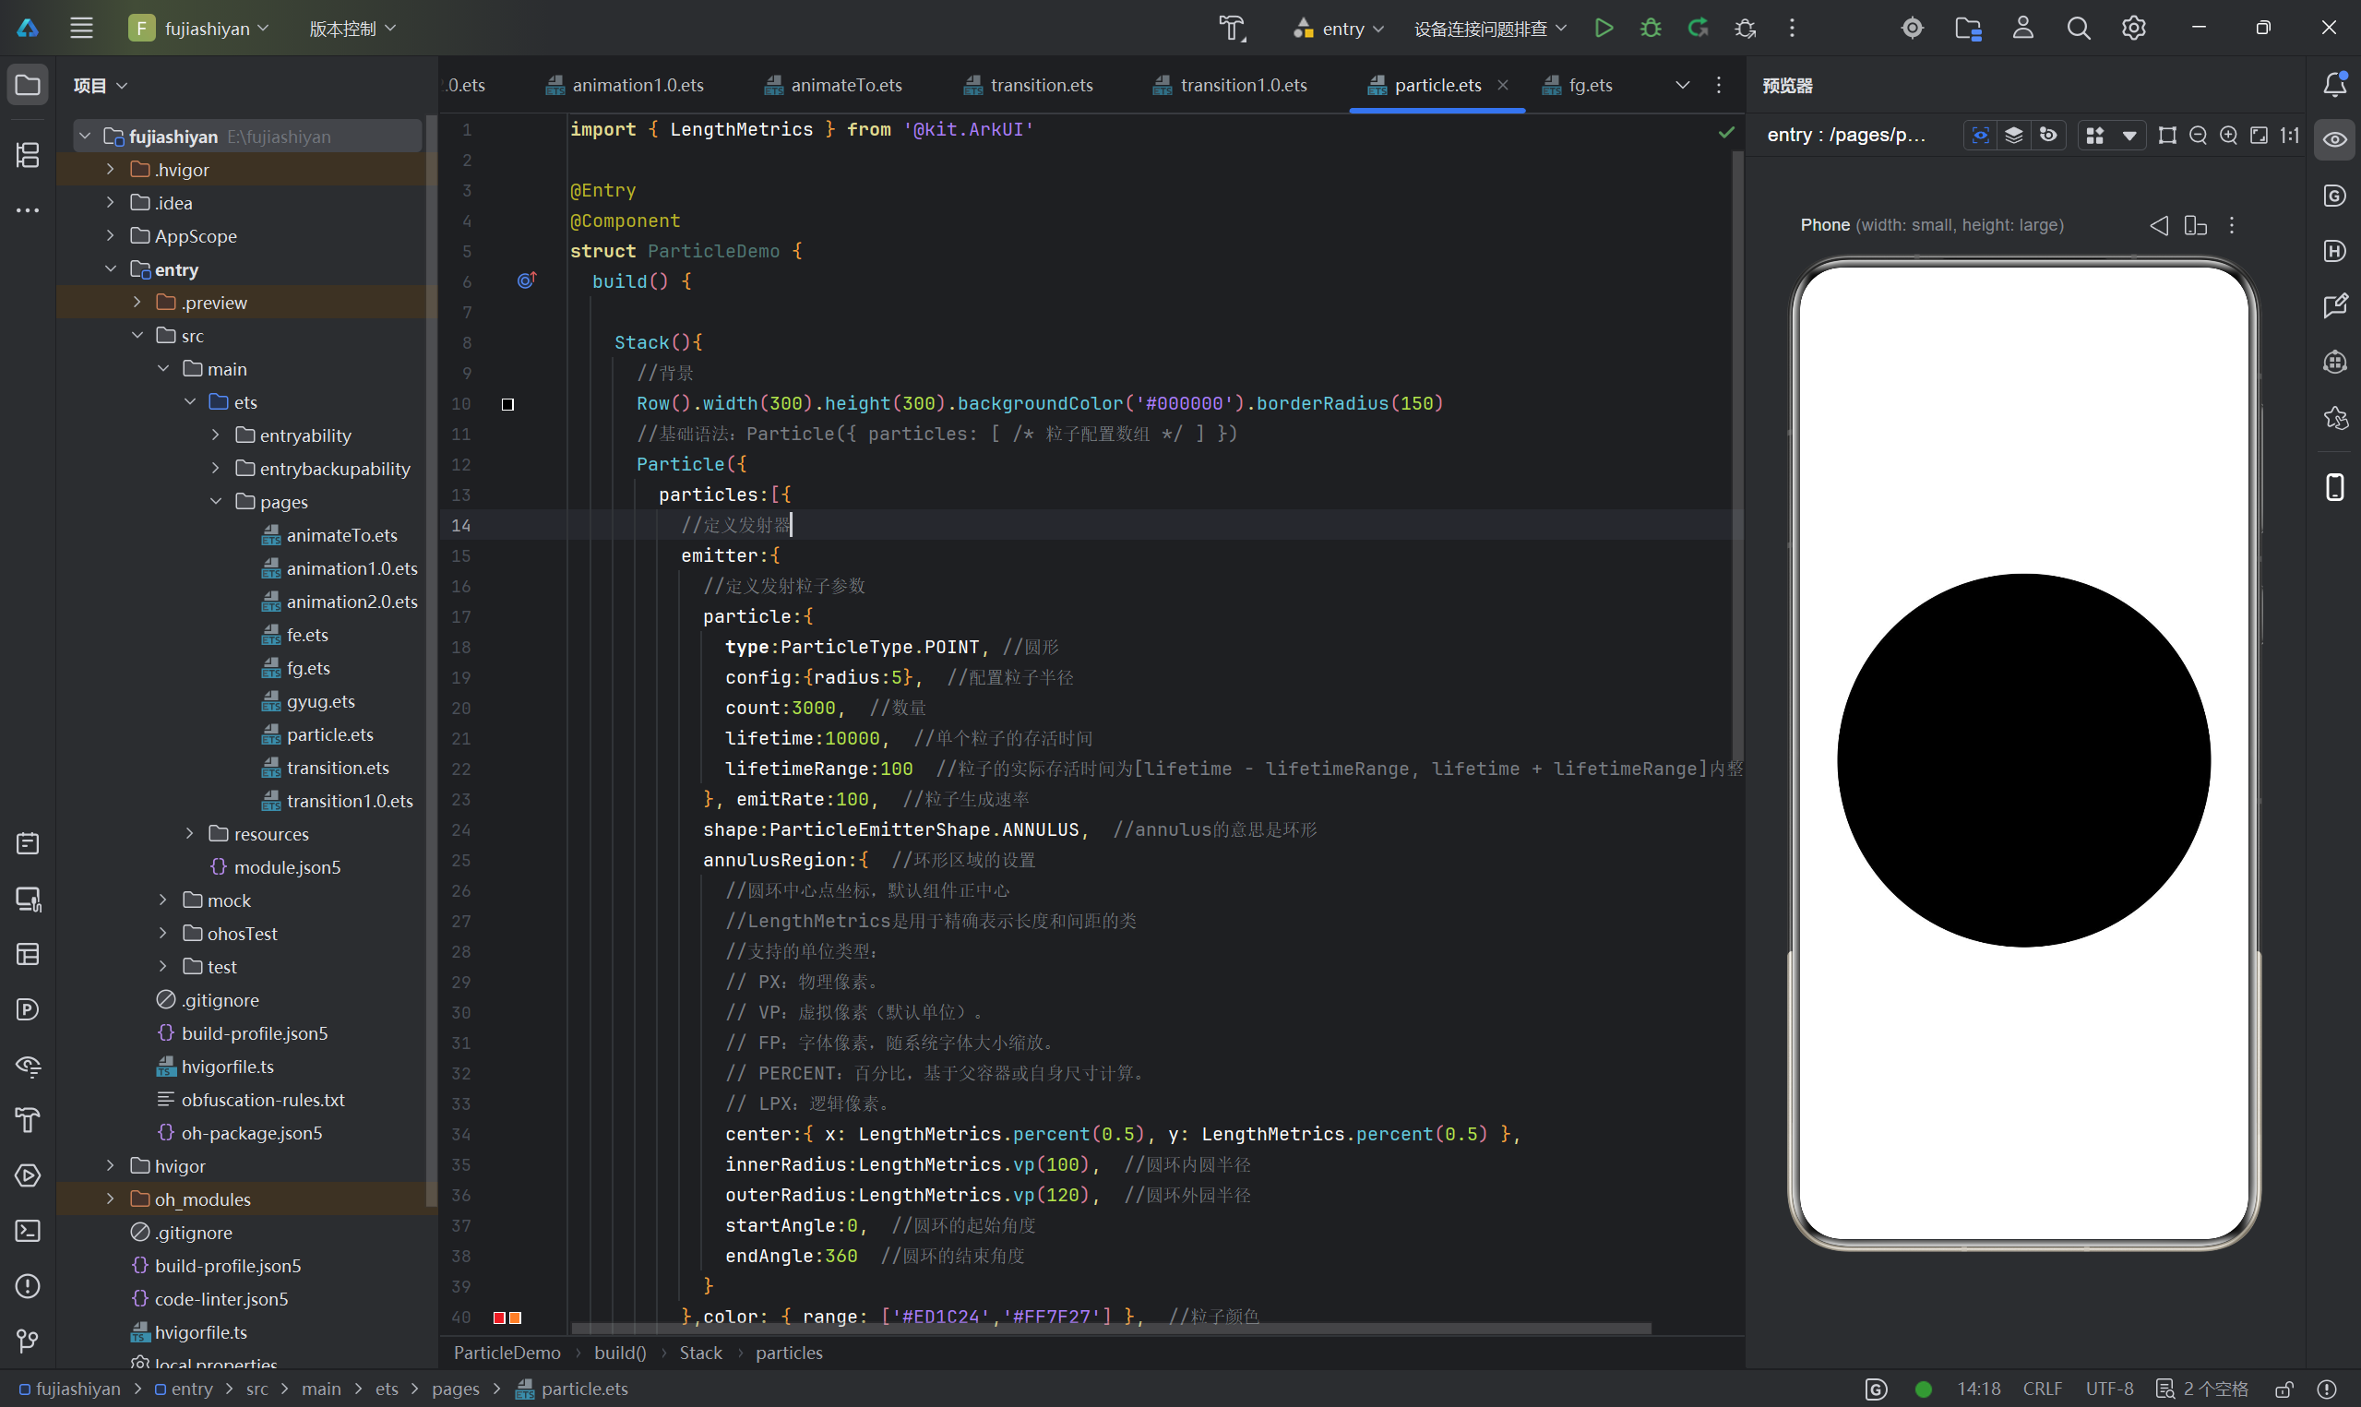Toggle the Inspector eye mode in previewer
The width and height of the screenshot is (2361, 1407).
click(1981, 136)
